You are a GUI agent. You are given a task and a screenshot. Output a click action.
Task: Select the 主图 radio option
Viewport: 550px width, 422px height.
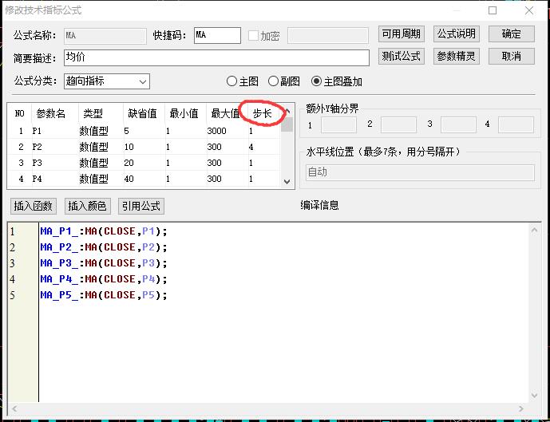click(x=231, y=81)
